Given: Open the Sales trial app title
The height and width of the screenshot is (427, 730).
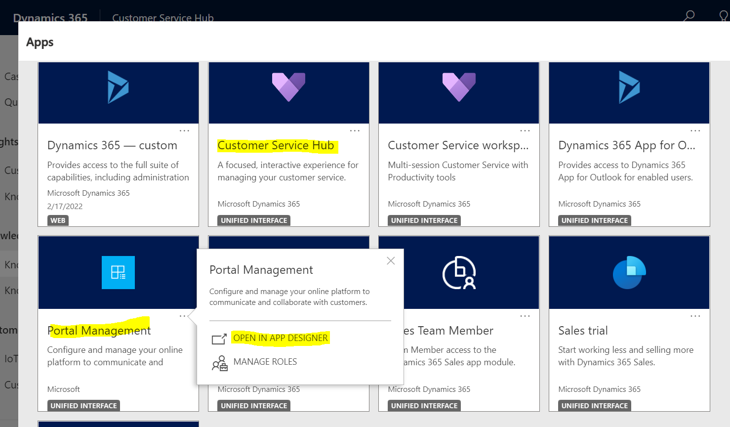Looking at the screenshot, I should pos(583,331).
